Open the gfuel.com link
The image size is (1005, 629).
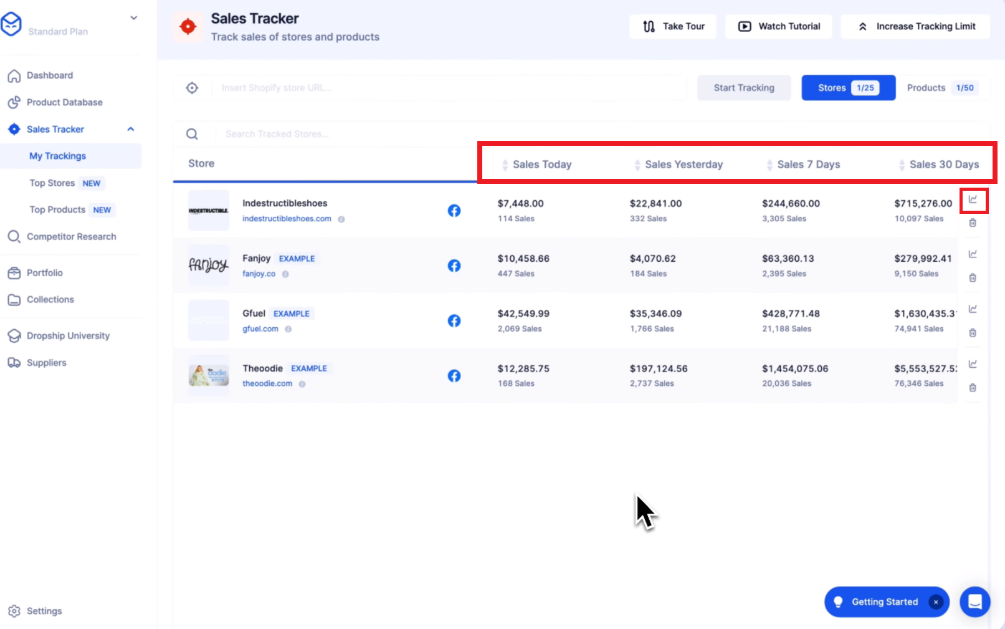tap(260, 329)
